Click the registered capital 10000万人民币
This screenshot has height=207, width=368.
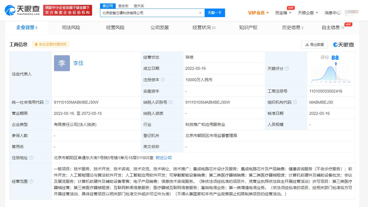[199, 80]
